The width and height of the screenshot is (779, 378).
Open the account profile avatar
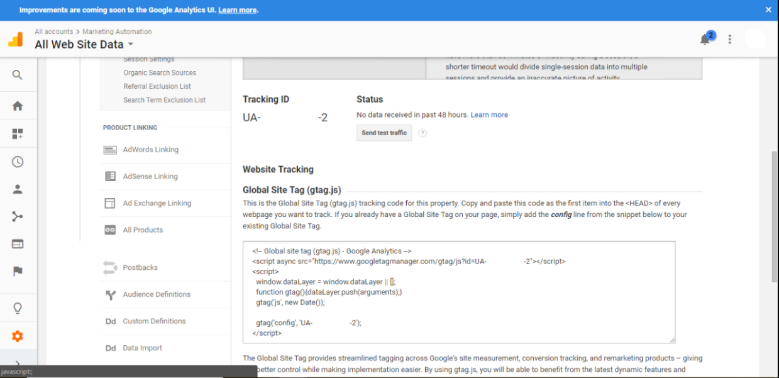[x=755, y=39]
